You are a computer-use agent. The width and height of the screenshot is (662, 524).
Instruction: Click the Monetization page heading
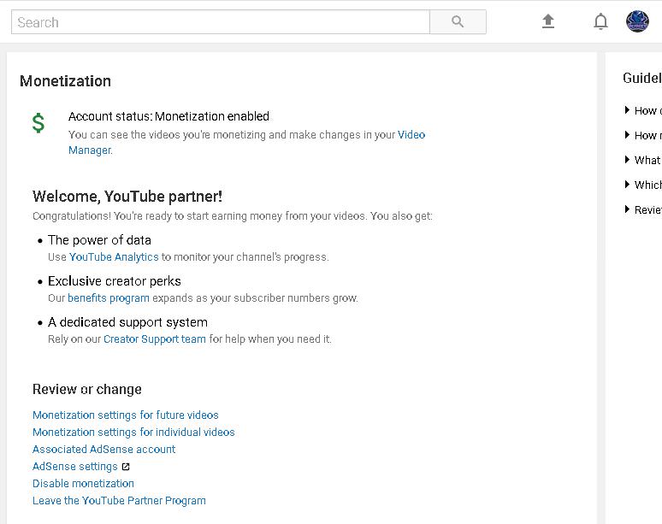[66, 81]
